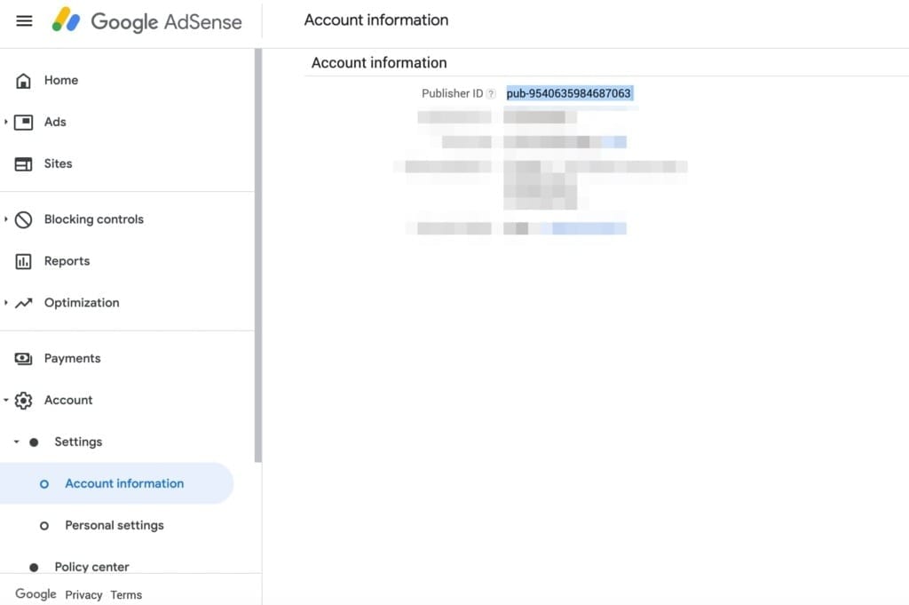
Task: Collapse the Settings subsection arrow
Action: click(x=16, y=442)
